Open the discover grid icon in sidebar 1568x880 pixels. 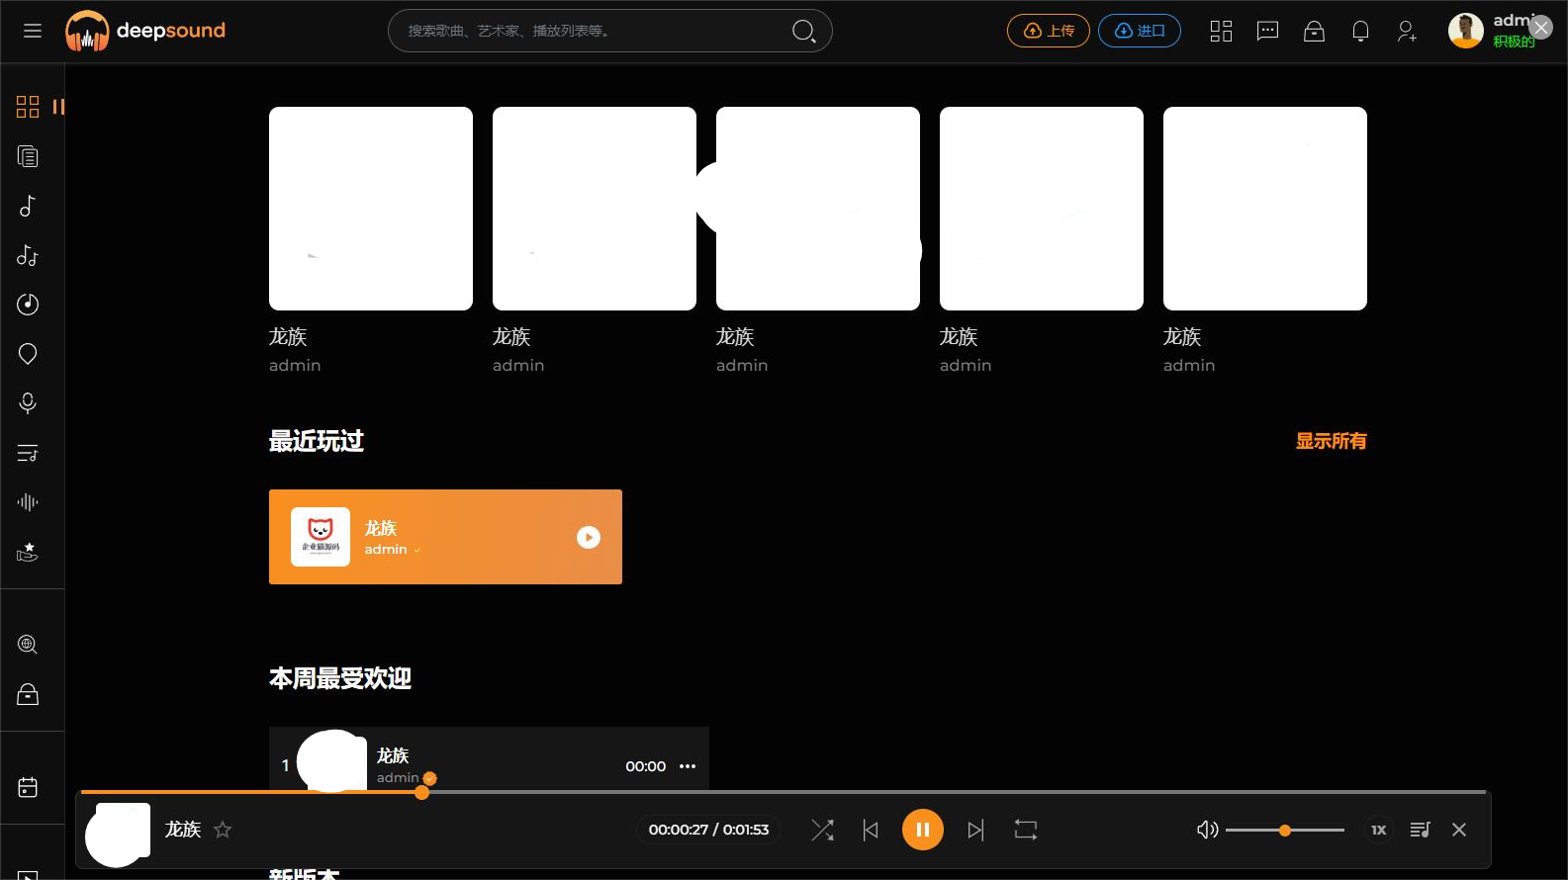pos(28,107)
